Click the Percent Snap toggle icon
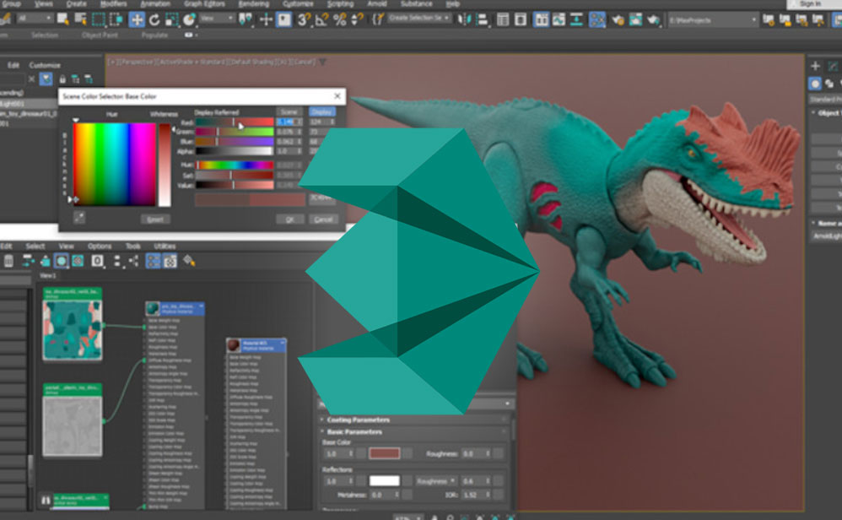 [x=341, y=19]
